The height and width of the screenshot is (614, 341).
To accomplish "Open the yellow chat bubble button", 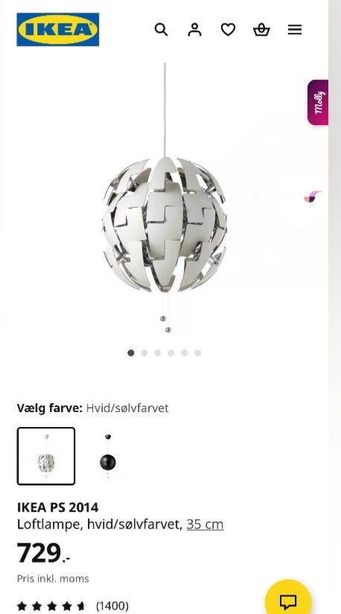I will [x=288, y=598].
